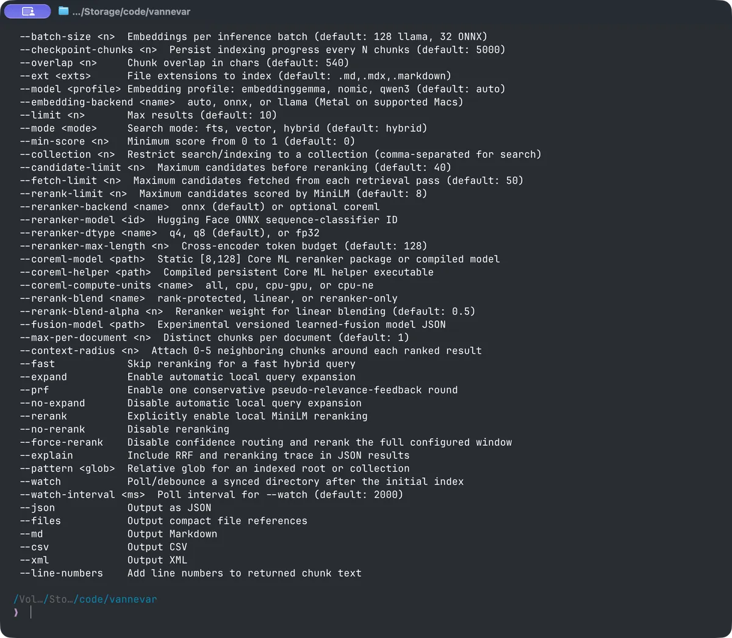
Task: Click the '--reranker-backend <name>' option text
Action: (94, 207)
